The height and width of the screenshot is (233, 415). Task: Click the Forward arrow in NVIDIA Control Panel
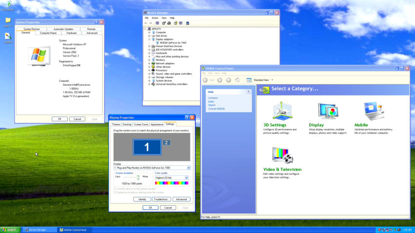(x=220, y=80)
